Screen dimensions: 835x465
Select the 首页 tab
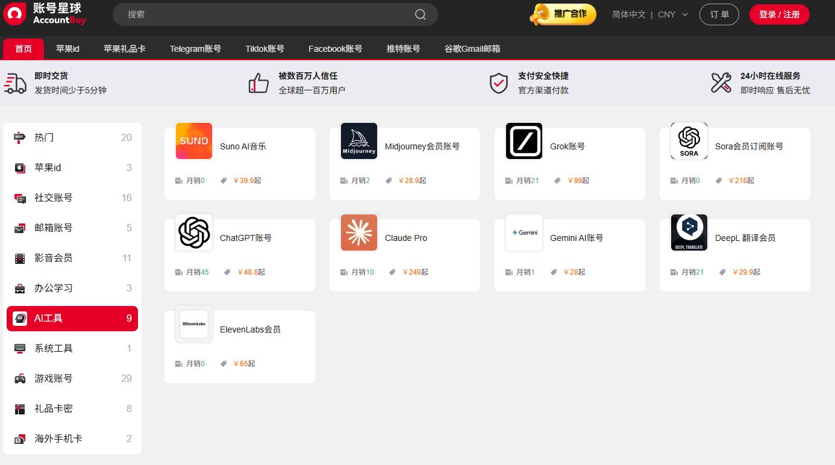(x=23, y=49)
